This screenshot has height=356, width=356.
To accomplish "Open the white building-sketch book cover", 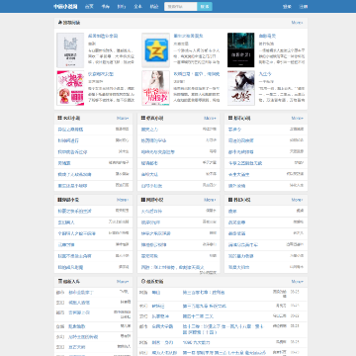I will pyautogui.click(x=70, y=50).
